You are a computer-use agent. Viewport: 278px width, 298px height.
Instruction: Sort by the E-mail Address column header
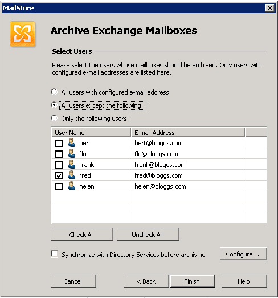188,132
